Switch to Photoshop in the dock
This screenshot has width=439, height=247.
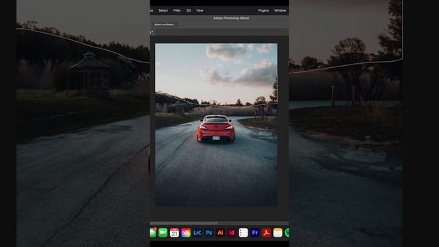[x=209, y=233]
